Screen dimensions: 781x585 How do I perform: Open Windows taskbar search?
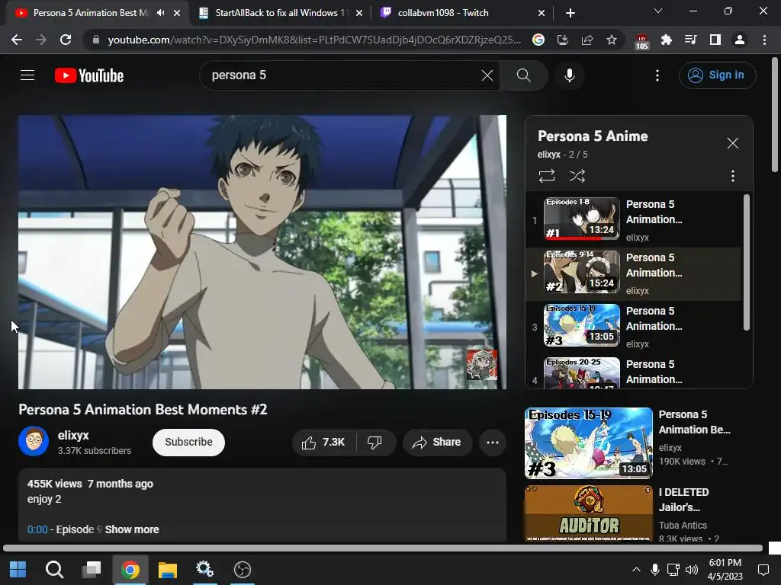(54, 570)
